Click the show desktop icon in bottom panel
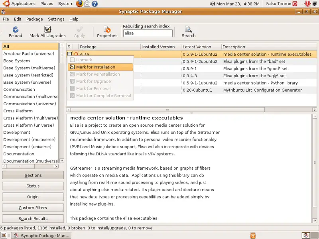The width and height of the screenshot is (319, 239). point(4,235)
